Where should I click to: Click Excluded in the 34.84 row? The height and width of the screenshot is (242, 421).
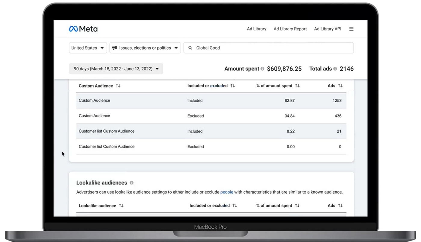click(x=195, y=116)
